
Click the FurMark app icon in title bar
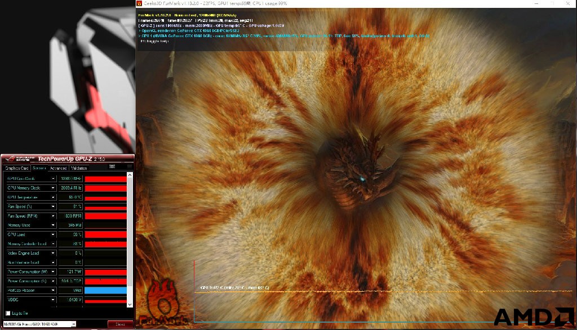[x=139, y=3]
